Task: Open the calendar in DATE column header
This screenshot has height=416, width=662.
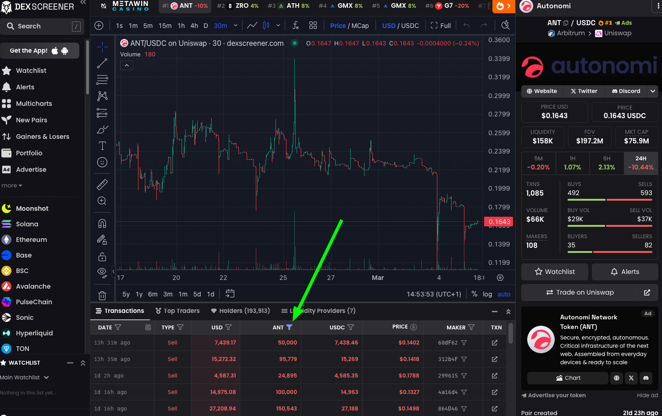Action: [148, 327]
